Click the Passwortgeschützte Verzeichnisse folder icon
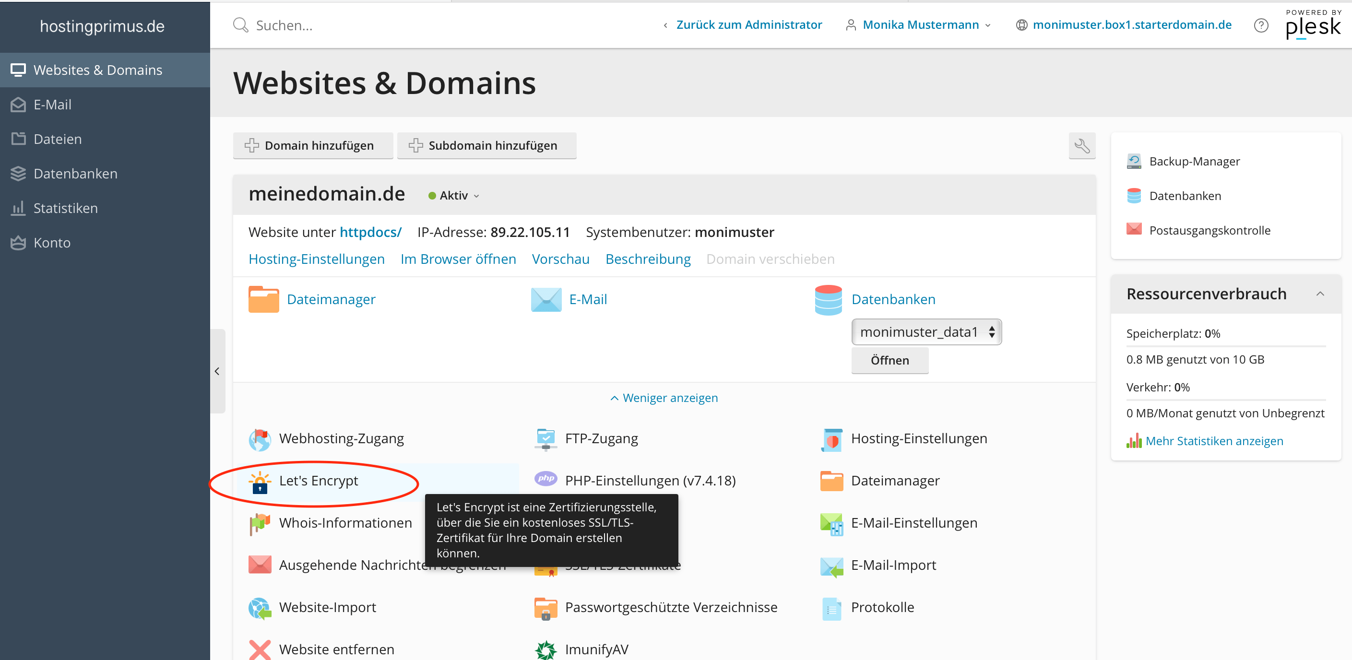The height and width of the screenshot is (660, 1352). click(x=546, y=608)
